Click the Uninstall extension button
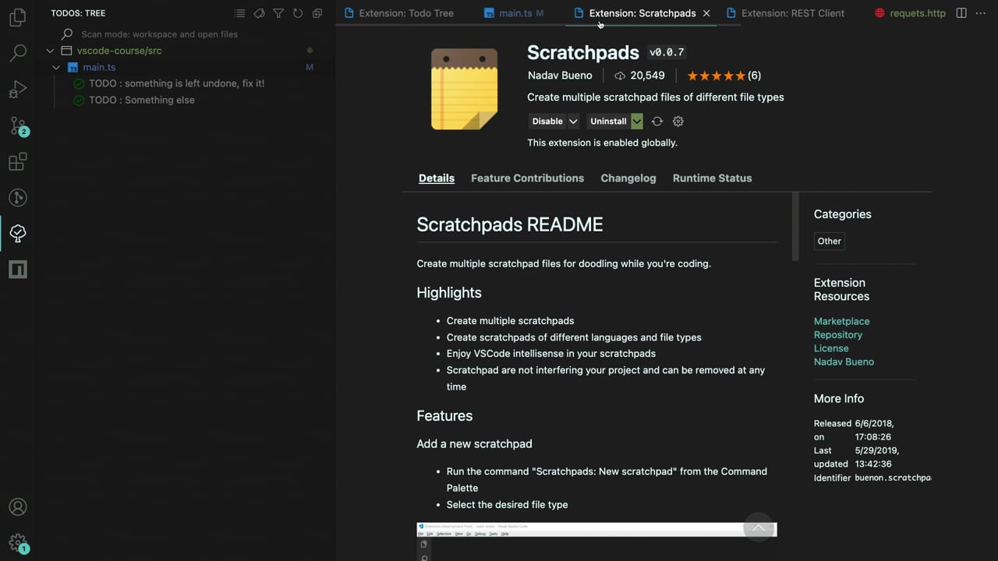This screenshot has width=998, height=561. [x=608, y=122]
